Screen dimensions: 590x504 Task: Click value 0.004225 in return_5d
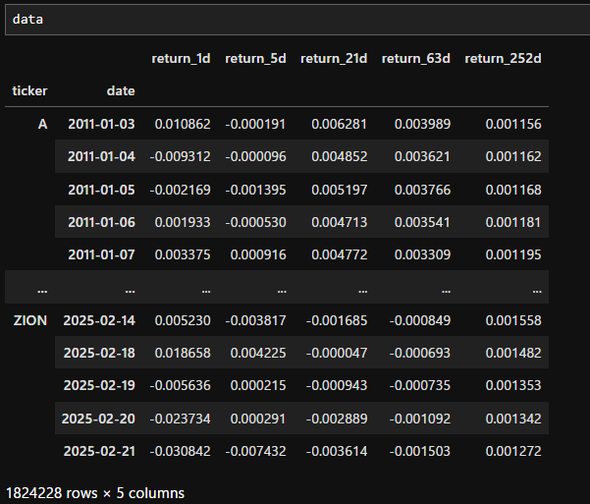pyautogui.click(x=258, y=353)
